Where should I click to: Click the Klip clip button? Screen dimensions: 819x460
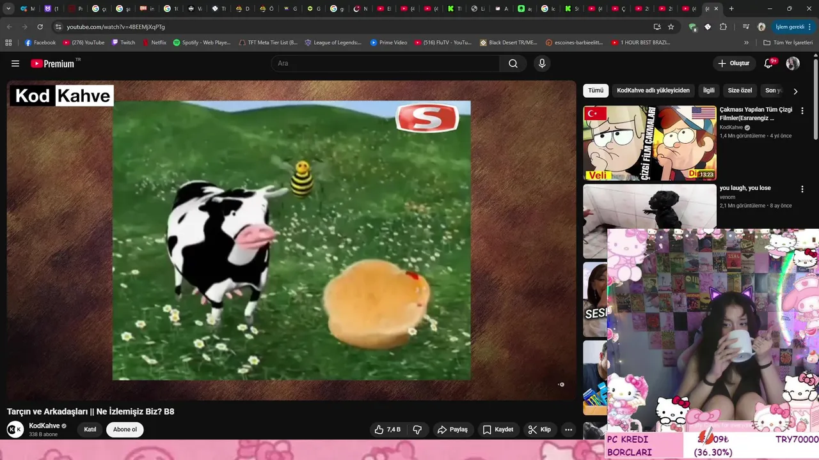(x=539, y=429)
